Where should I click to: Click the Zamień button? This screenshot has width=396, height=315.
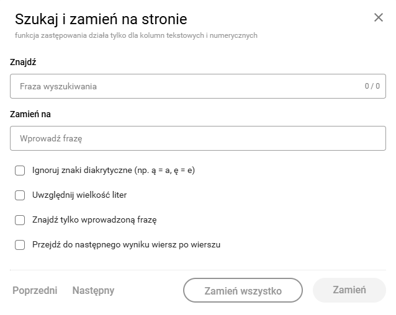(349, 290)
